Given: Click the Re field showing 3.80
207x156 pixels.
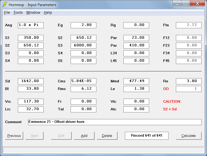Looking at the screenshot, I should tap(189, 81).
